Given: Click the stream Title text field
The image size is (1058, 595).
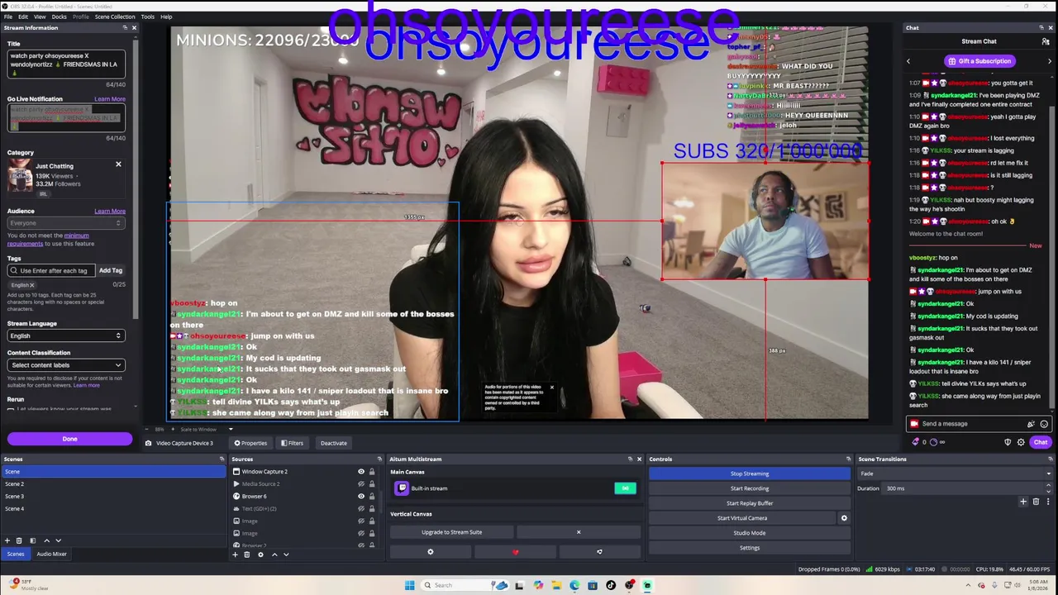Looking at the screenshot, I should [67, 64].
